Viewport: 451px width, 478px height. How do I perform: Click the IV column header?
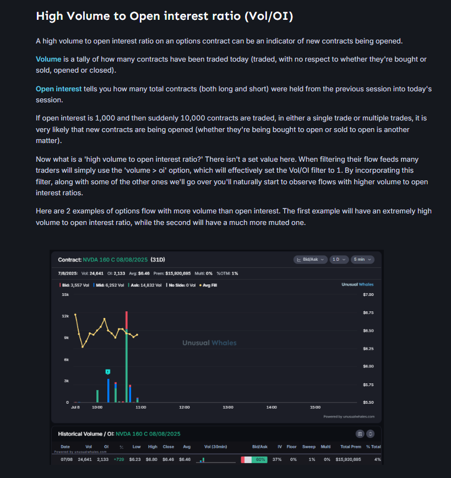(280, 447)
